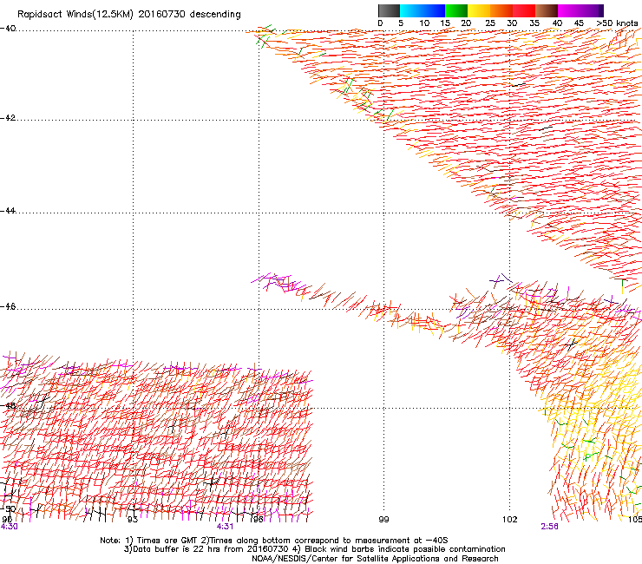The width and height of the screenshot is (642, 564).
Task: Click the cyan 5-10 knots legend swatch
Action: point(411,10)
